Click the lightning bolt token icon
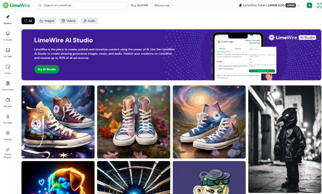 (240, 5)
